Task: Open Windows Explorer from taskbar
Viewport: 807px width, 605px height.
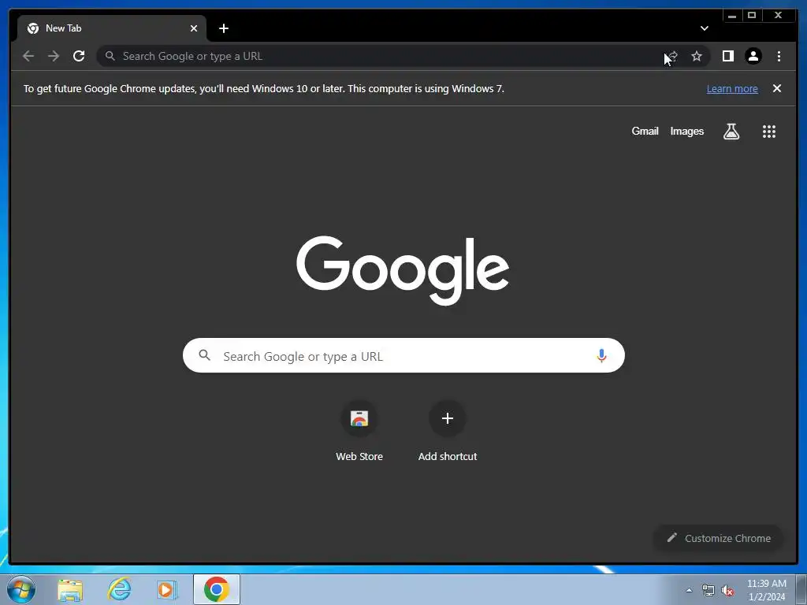Action: [70, 589]
